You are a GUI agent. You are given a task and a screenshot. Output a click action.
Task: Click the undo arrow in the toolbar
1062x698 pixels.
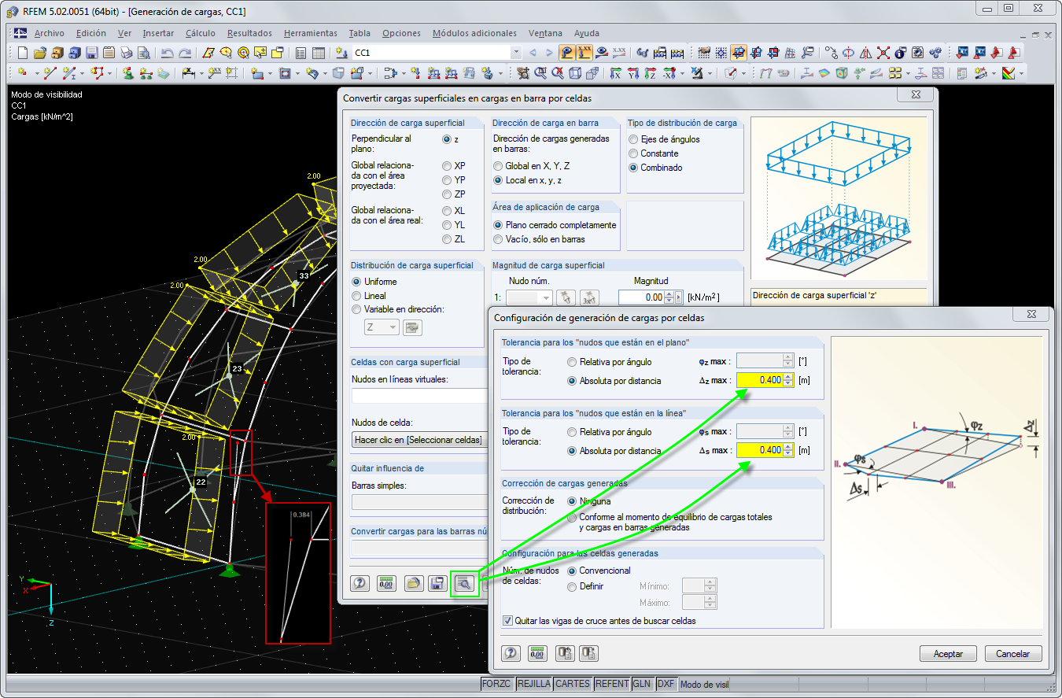167,54
